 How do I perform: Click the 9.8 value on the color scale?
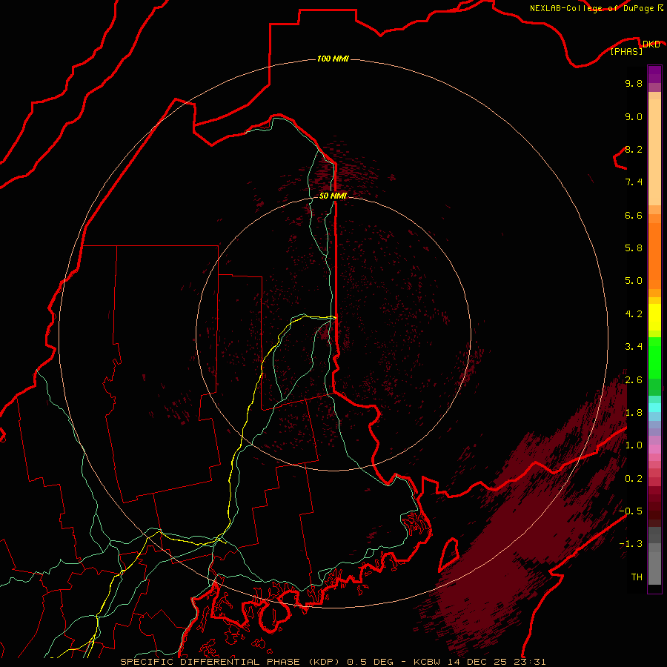point(634,83)
